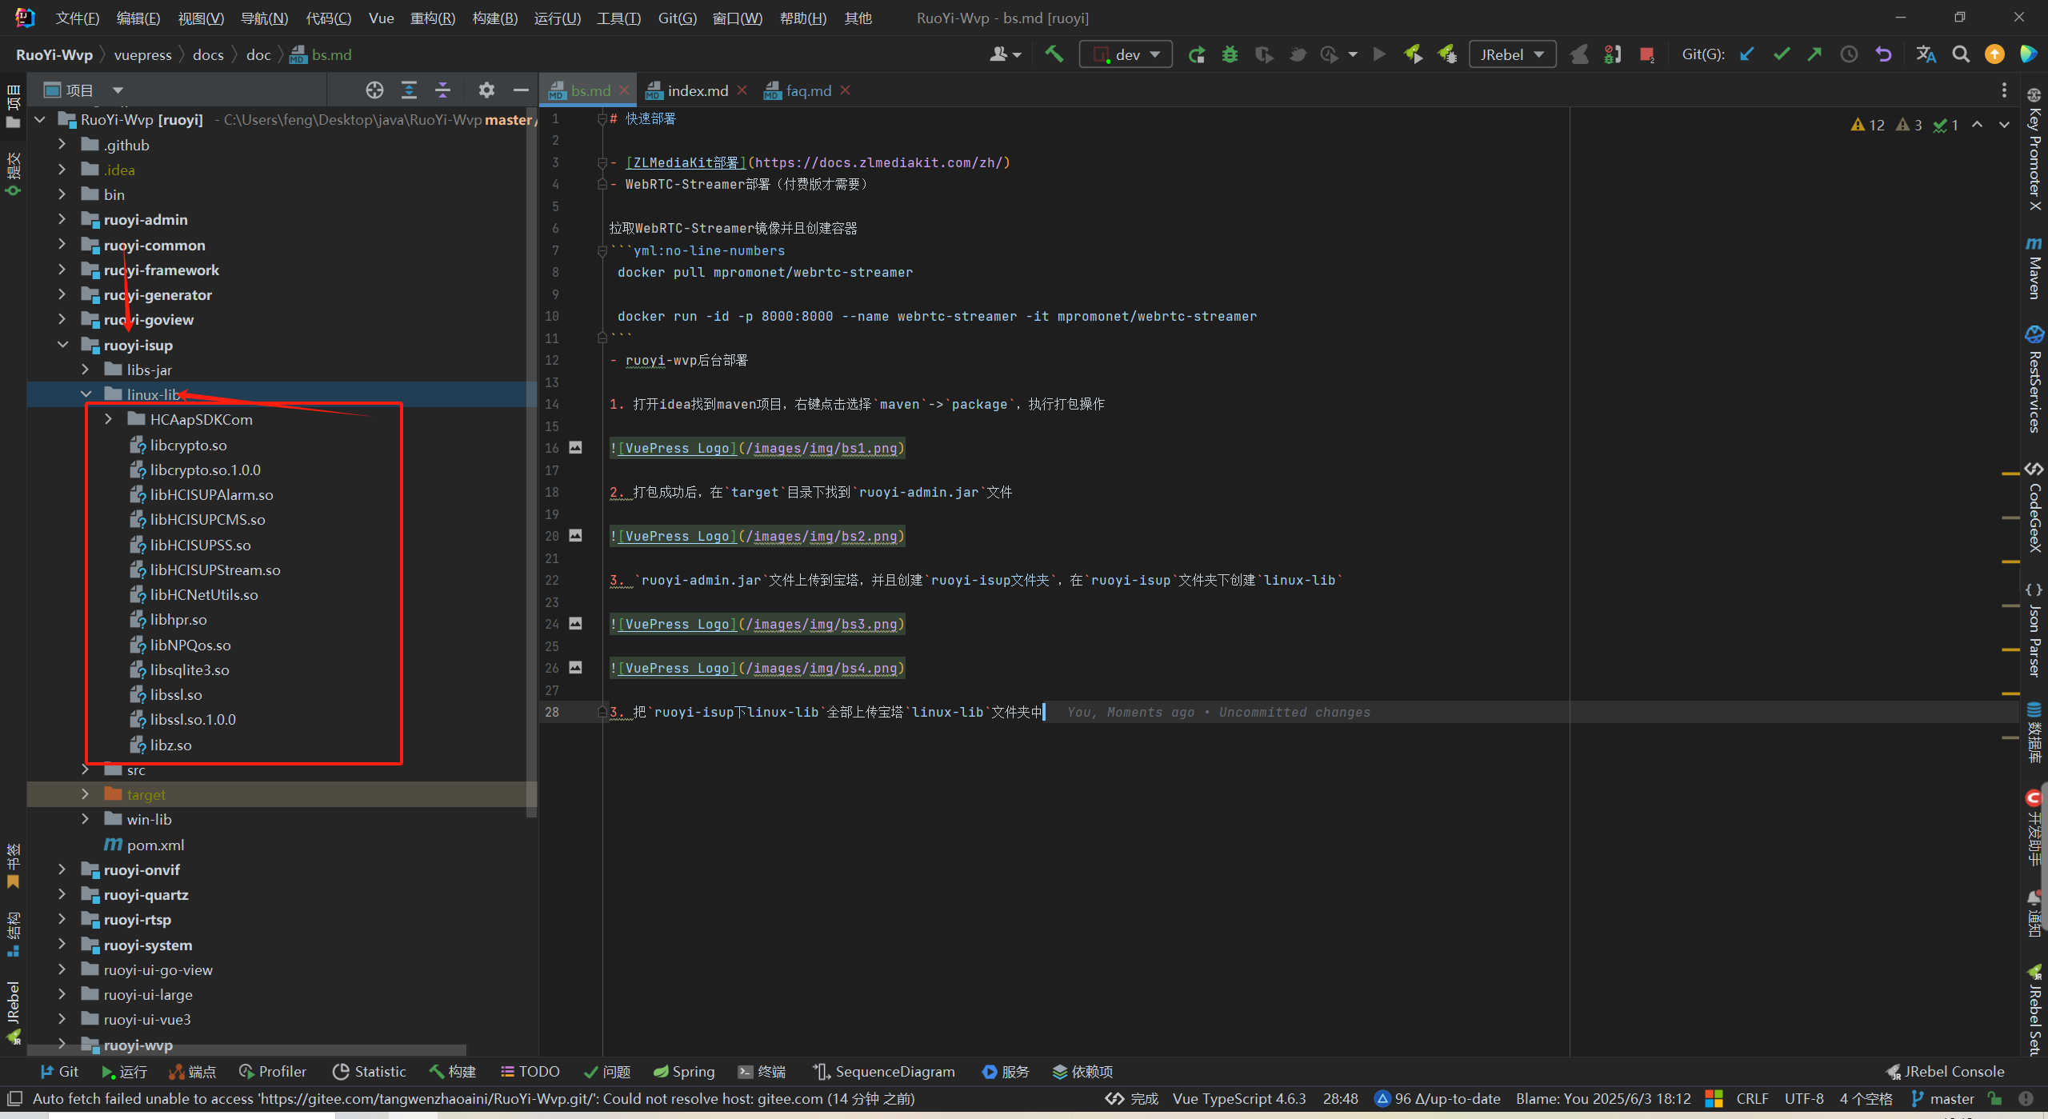Click the user account icon dropdown
The image size is (2048, 1119).
click(x=1006, y=54)
